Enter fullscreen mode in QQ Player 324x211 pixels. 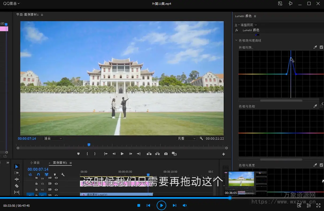(318, 205)
